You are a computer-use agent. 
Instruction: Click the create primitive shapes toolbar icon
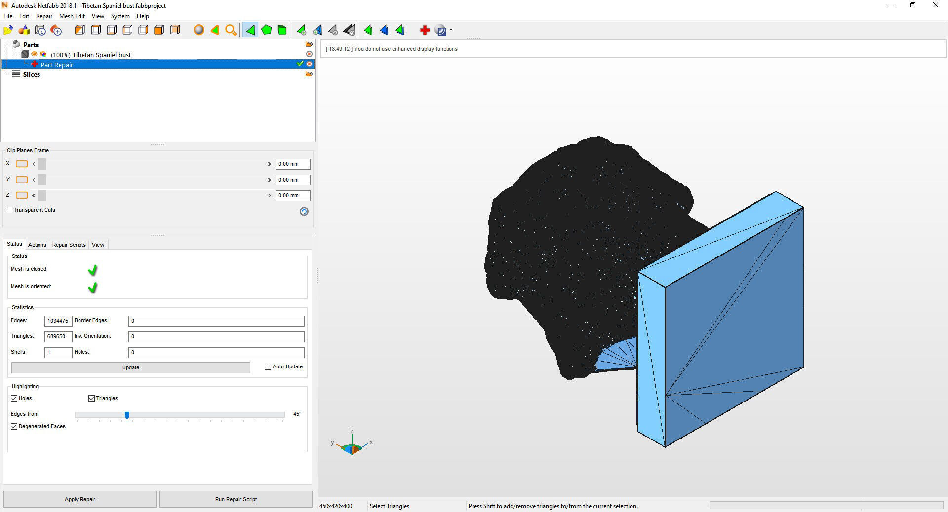[x=24, y=30]
